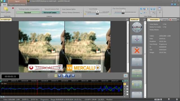Adjust the Avoid Border slider handle
This screenshot has height=101, width=180.
coord(97,14)
